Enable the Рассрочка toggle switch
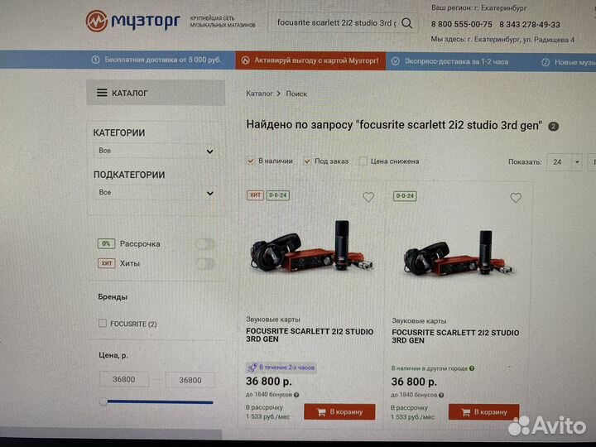This screenshot has height=447, width=596. point(205,244)
